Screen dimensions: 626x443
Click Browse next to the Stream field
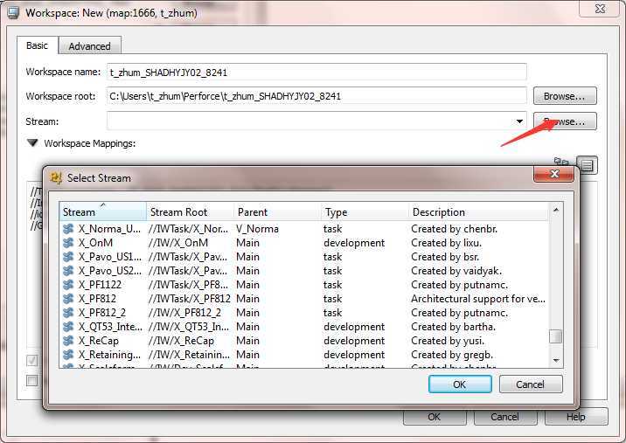(x=565, y=121)
